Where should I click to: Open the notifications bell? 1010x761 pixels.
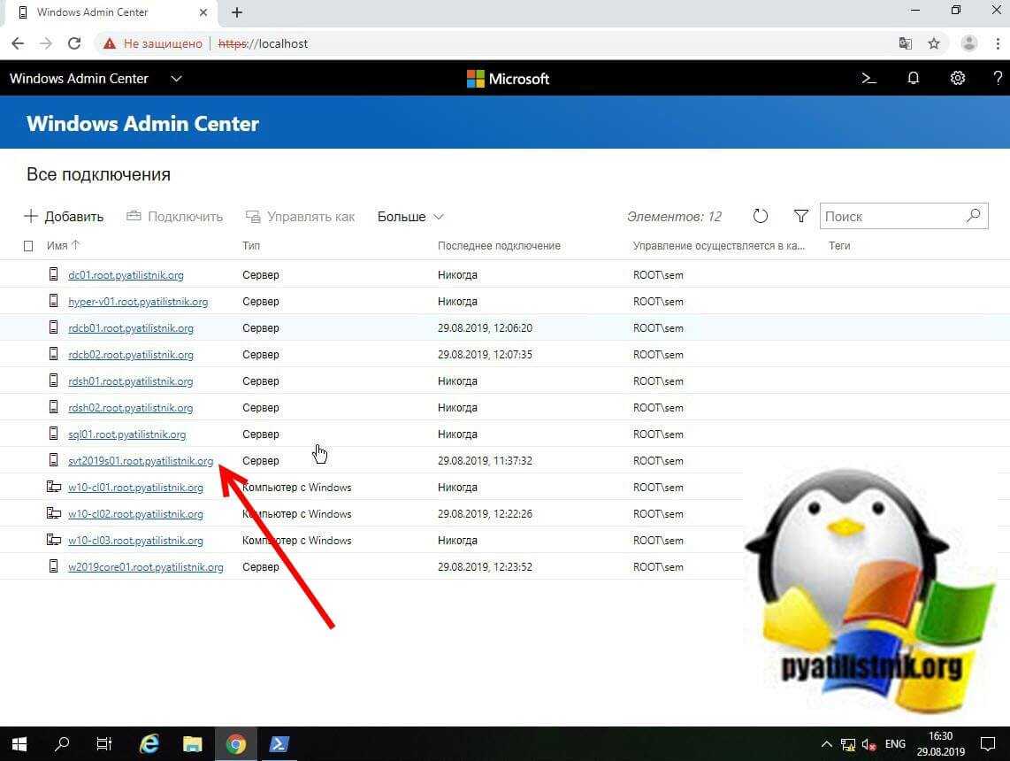click(x=914, y=79)
